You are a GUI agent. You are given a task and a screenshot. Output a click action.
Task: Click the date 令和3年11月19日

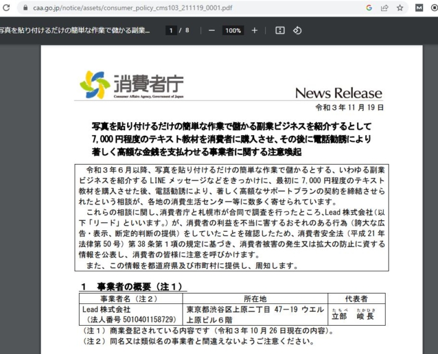(x=349, y=107)
